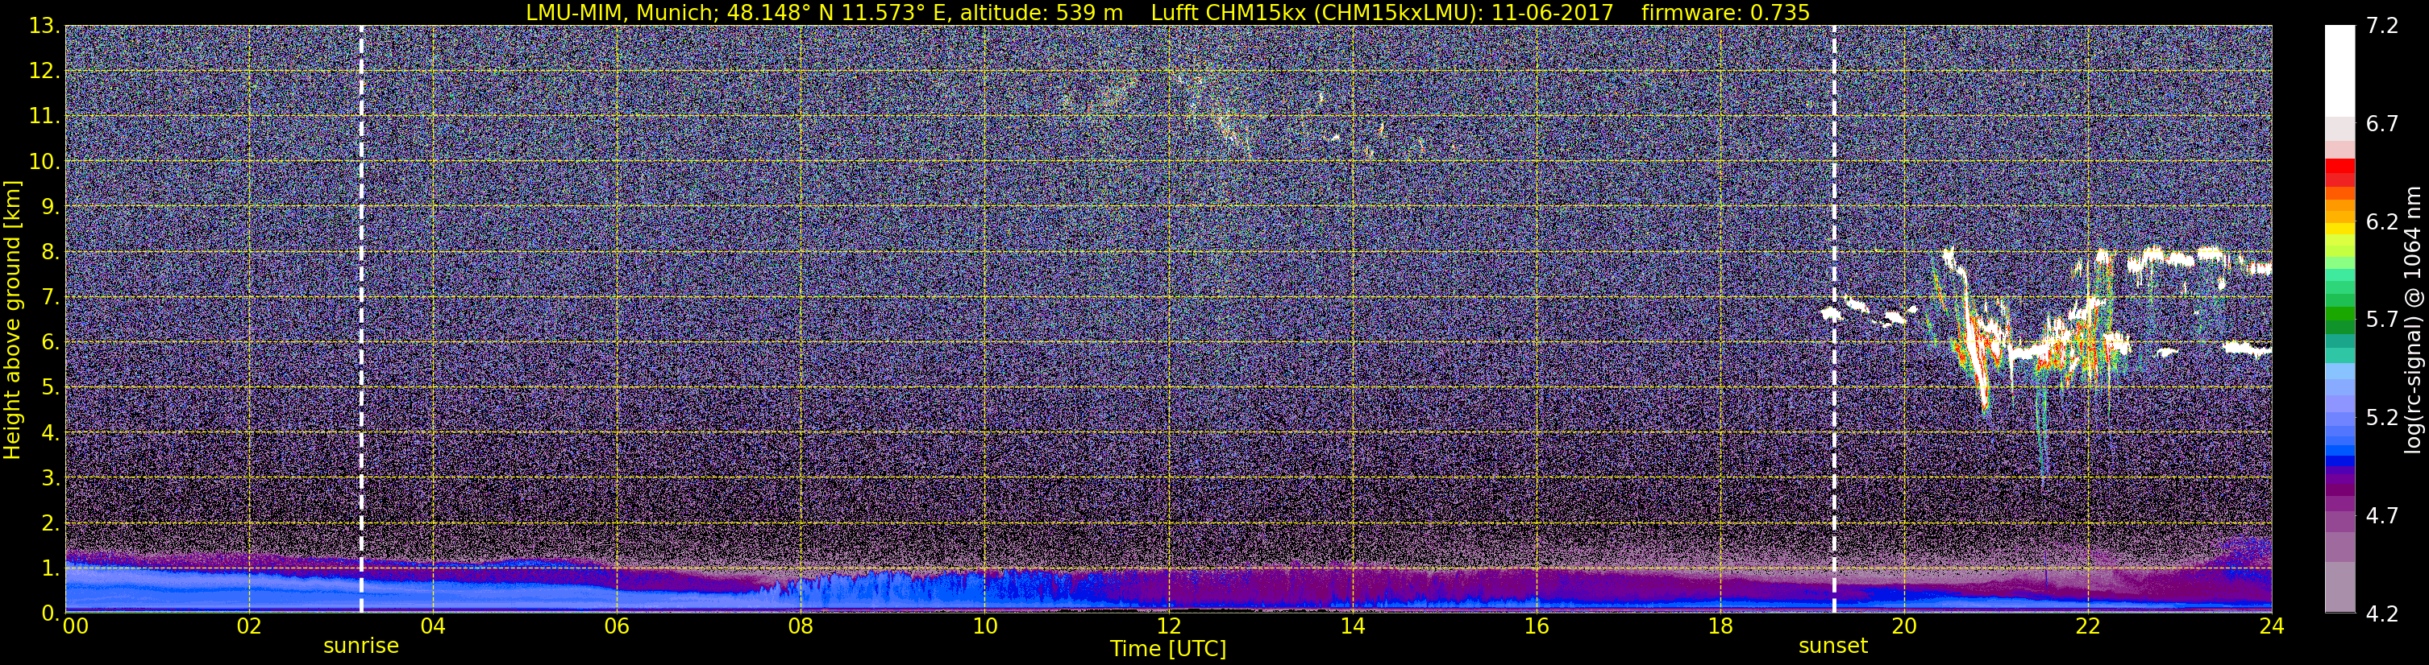Click the 'sunset' label below the axis
This screenshot has height=665, width=2429.
(x=1833, y=646)
